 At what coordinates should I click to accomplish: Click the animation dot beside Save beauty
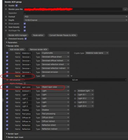pos(6,27)
